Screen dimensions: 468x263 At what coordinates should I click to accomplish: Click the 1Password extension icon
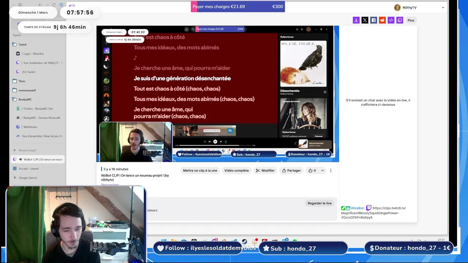pyautogui.click(x=61, y=5)
